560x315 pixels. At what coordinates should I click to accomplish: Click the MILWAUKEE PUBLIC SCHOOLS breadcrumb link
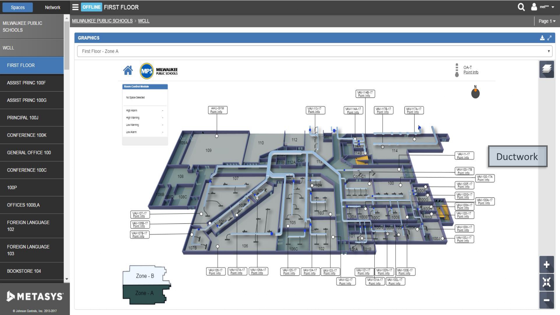(102, 21)
